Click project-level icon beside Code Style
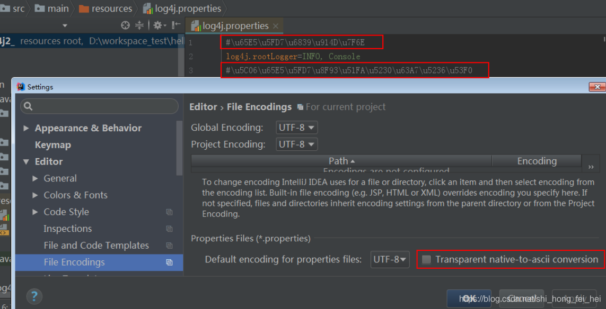Image resolution: width=606 pixels, height=309 pixels. coord(169,212)
